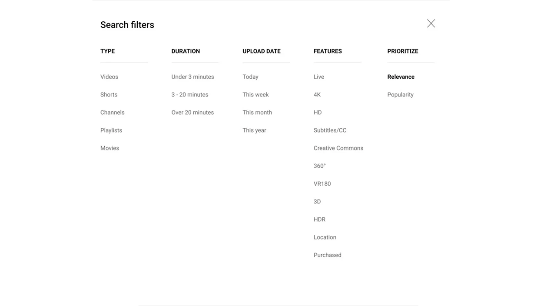Close the Search filters dialog

431,23
